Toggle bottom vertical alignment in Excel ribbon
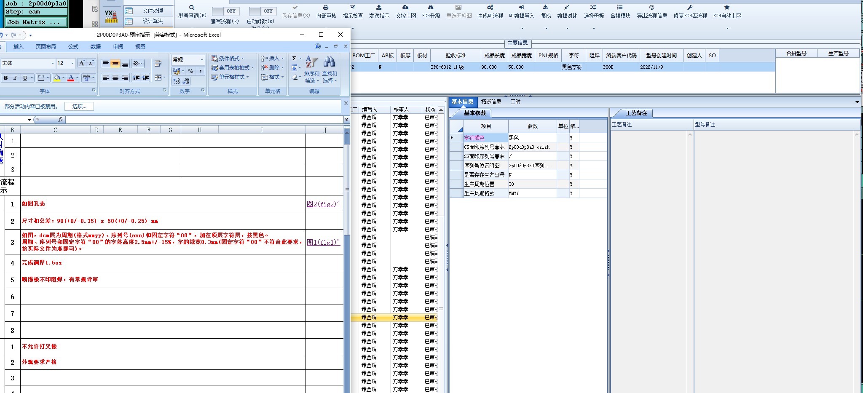The width and height of the screenshot is (863, 393). point(125,64)
